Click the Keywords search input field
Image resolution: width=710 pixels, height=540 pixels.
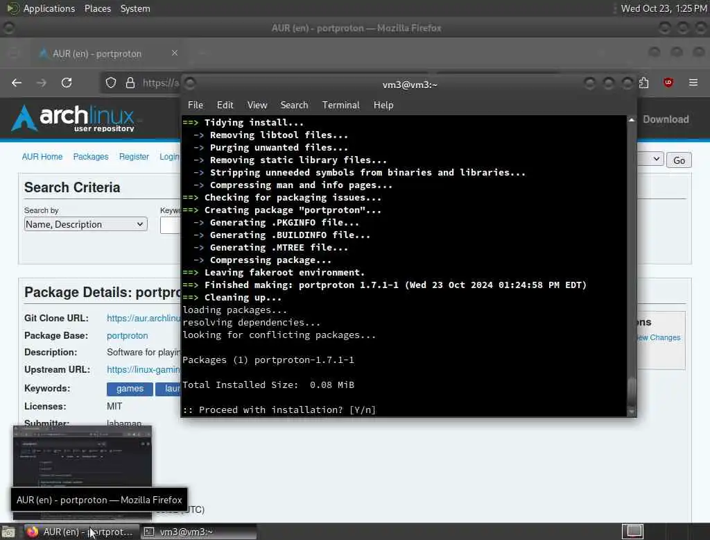(x=171, y=225)
